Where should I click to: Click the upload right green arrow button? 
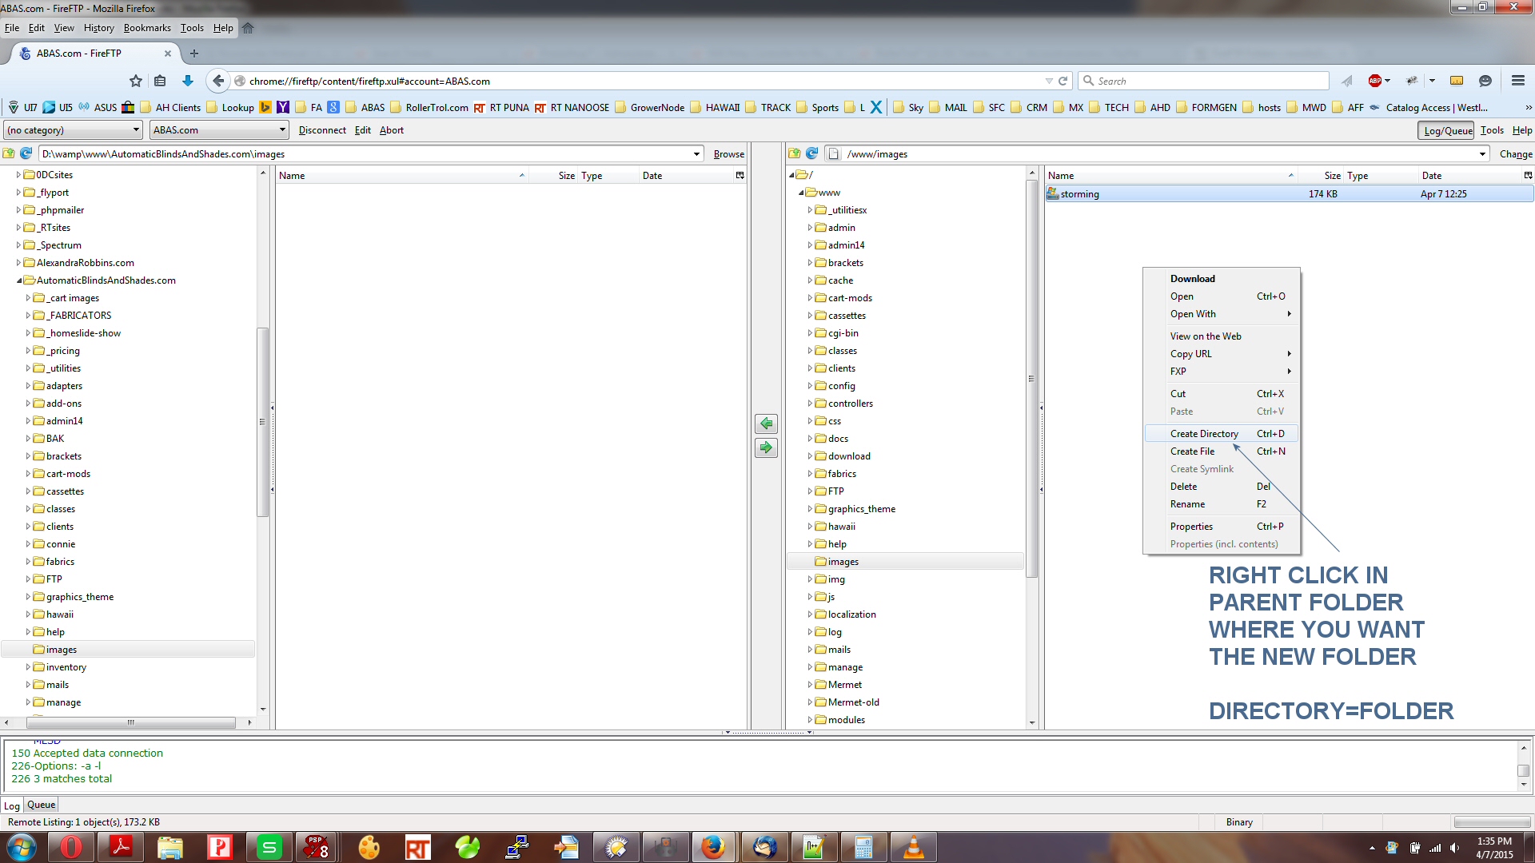pyautogui.click(x=766, y=447)
